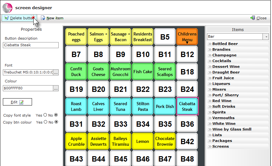Select the yellow Lemon button
Image resolution: width=272 pixels, height=166 pixels.
click(x=143, y=141)
